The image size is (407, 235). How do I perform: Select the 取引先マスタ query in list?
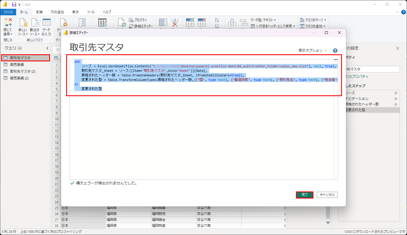pos(25,58)
